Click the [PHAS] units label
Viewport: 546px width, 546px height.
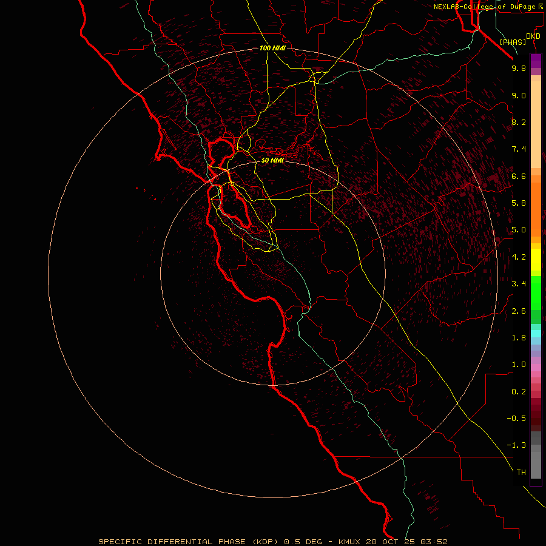point(513,42)
